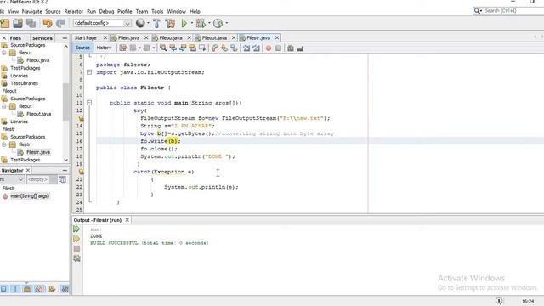
Task: Click the Open Project icon in main toolbar
Action: pyautogui.click(x=18, y=23)
